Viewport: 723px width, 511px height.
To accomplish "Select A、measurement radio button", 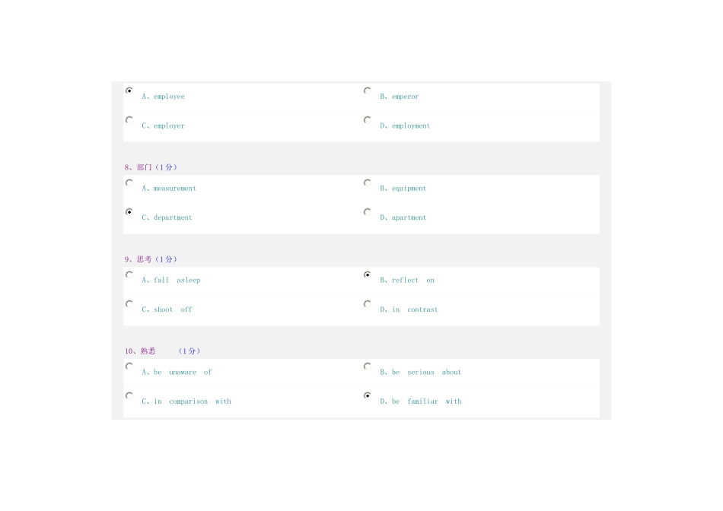I will (129, 182).
